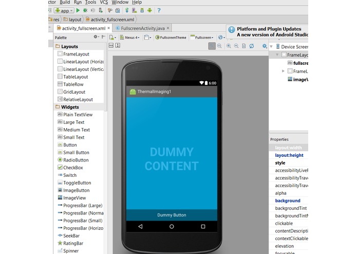Open the Build menu
The width and height of the screenshot is (357, 254).
pos(65,2)
